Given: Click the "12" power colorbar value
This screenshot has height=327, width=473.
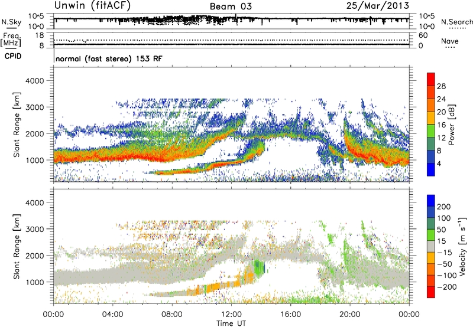Looking at the screenshot, I should point(441,138).
